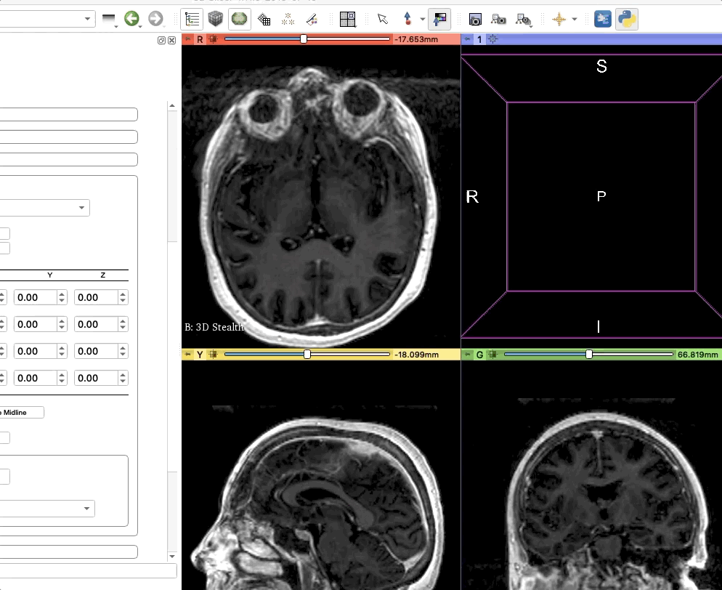Open the upper combo box in module panel
This screenshot has width=722, height=590.
coord(44,208)
